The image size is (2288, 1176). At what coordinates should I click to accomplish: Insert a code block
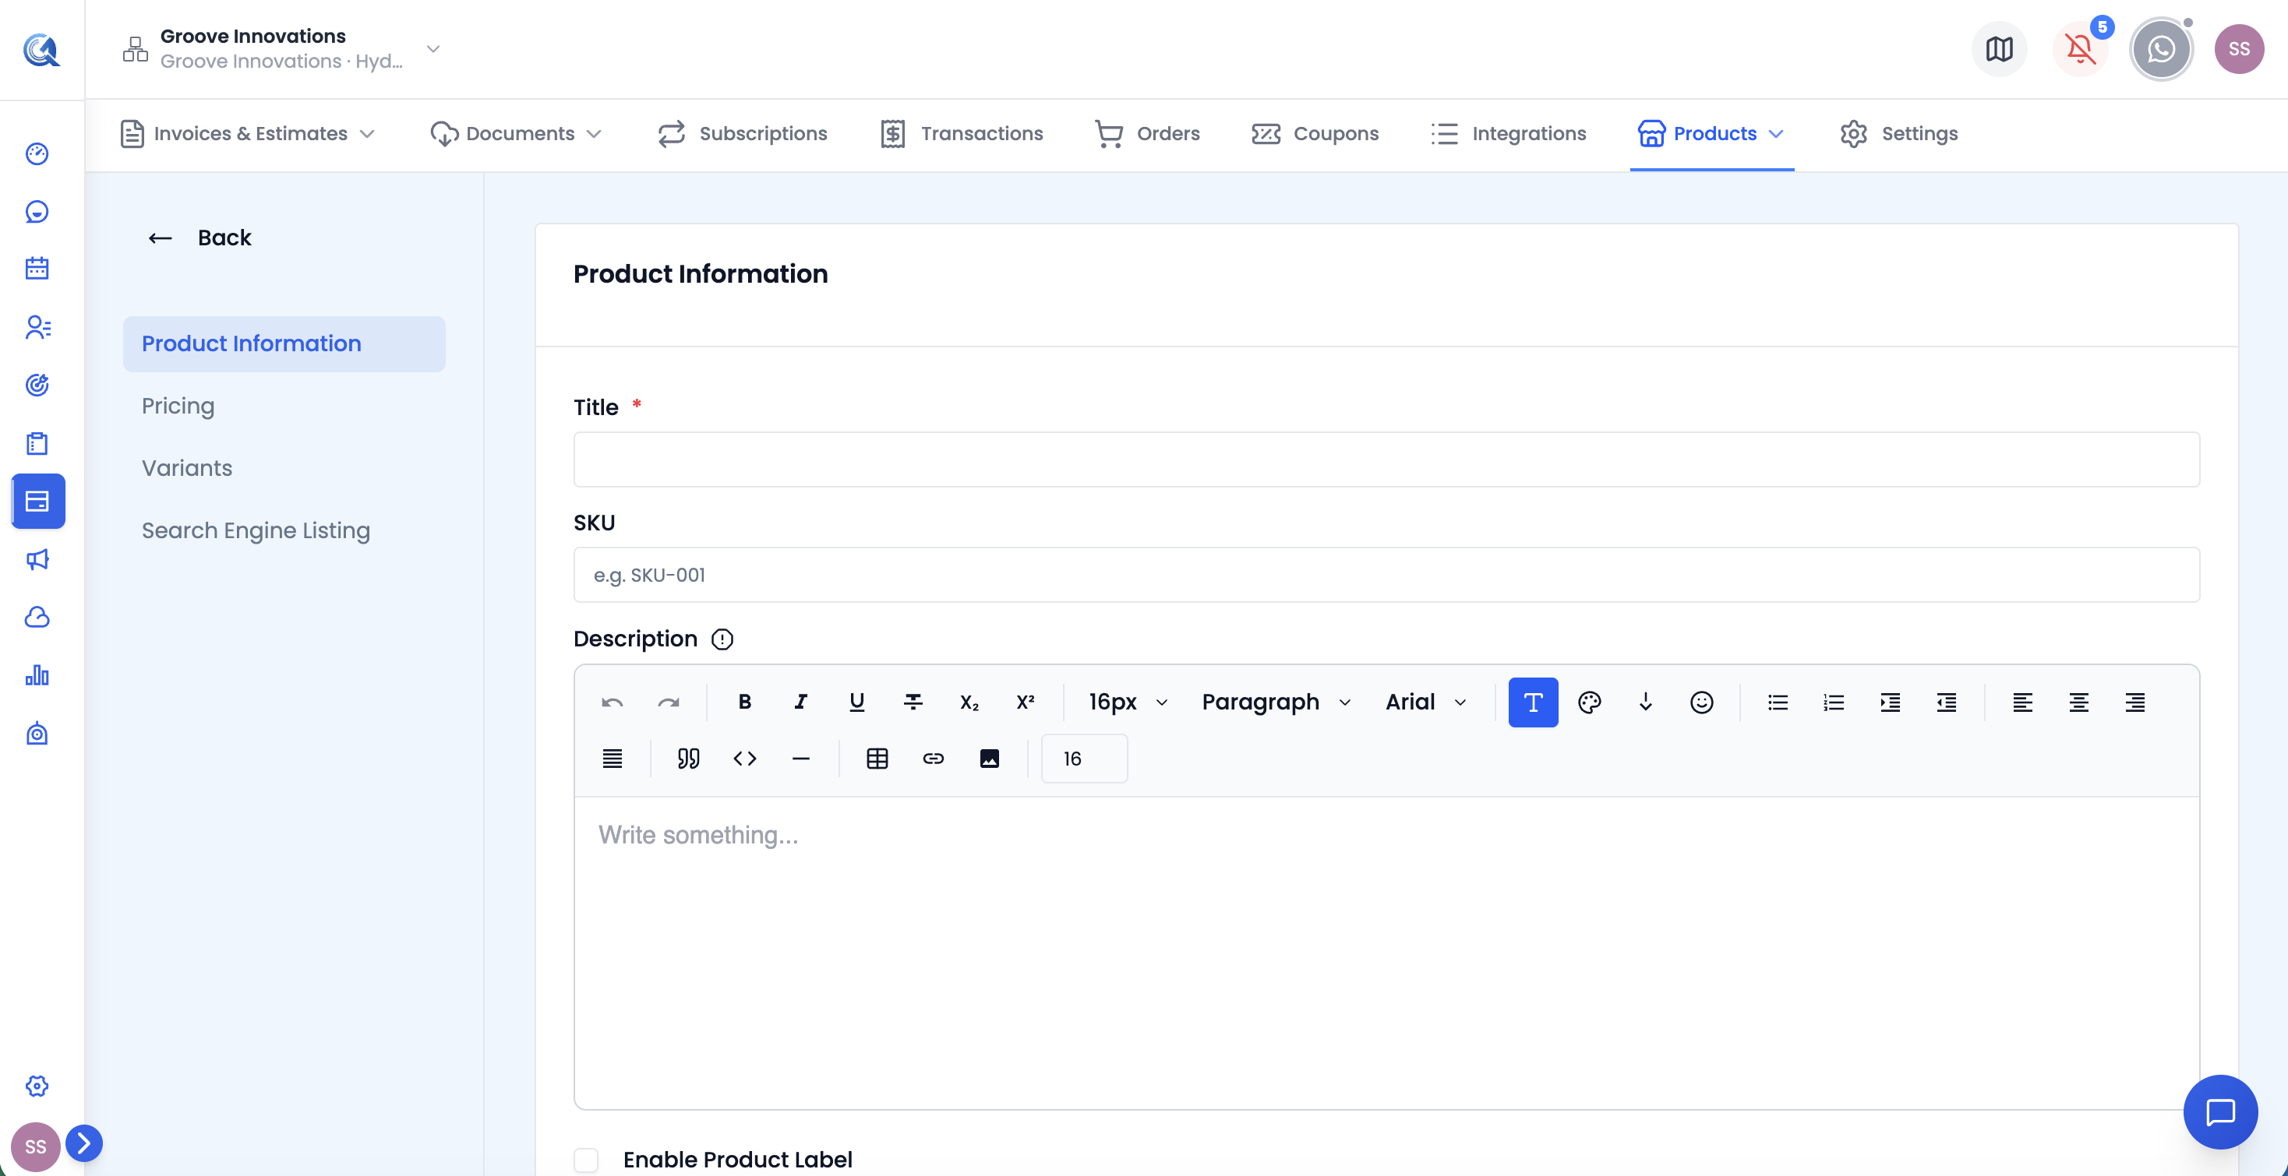(x=744, y=758)
